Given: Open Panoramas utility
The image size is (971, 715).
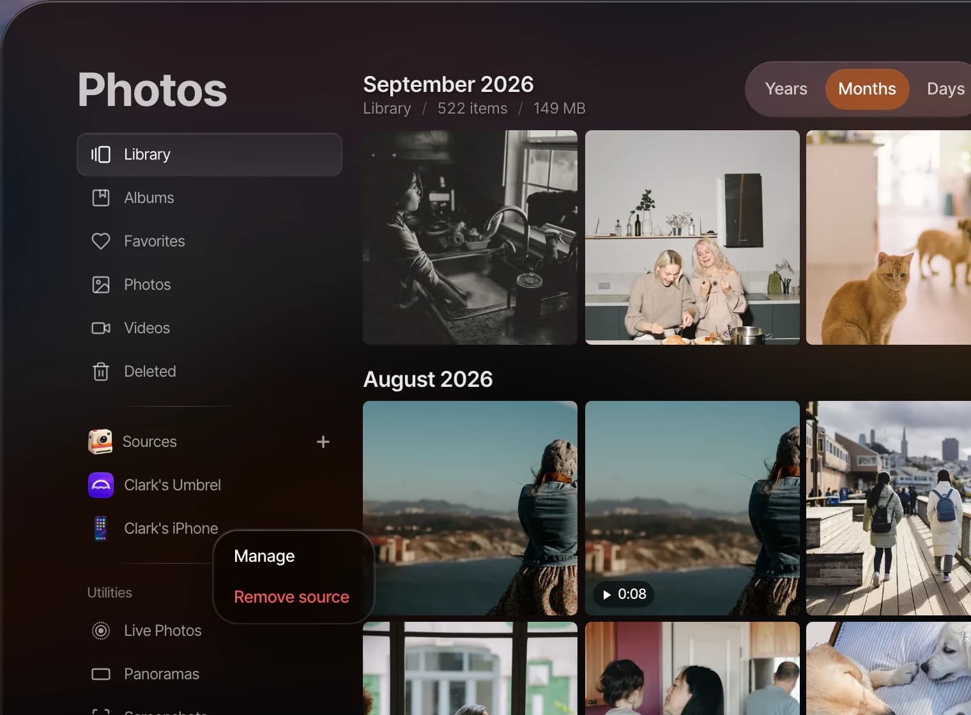Looking at the screenshot, I should [210, 674].
